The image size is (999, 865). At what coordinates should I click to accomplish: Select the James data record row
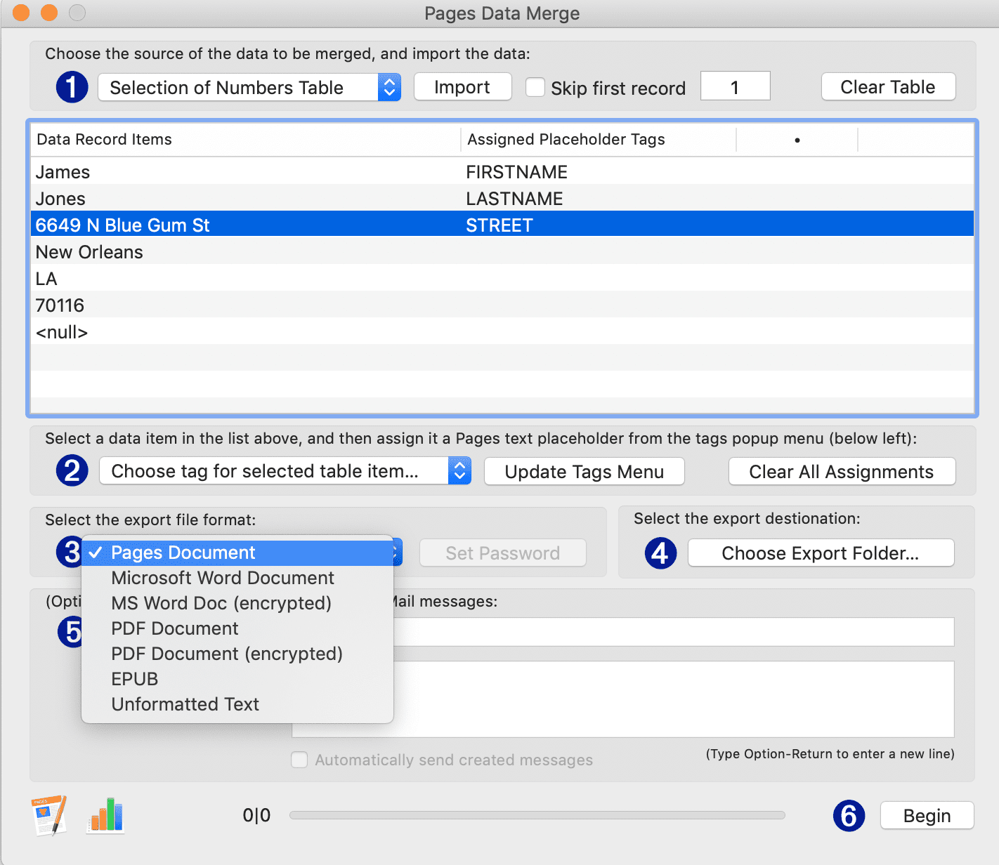[x=502, y=172]
